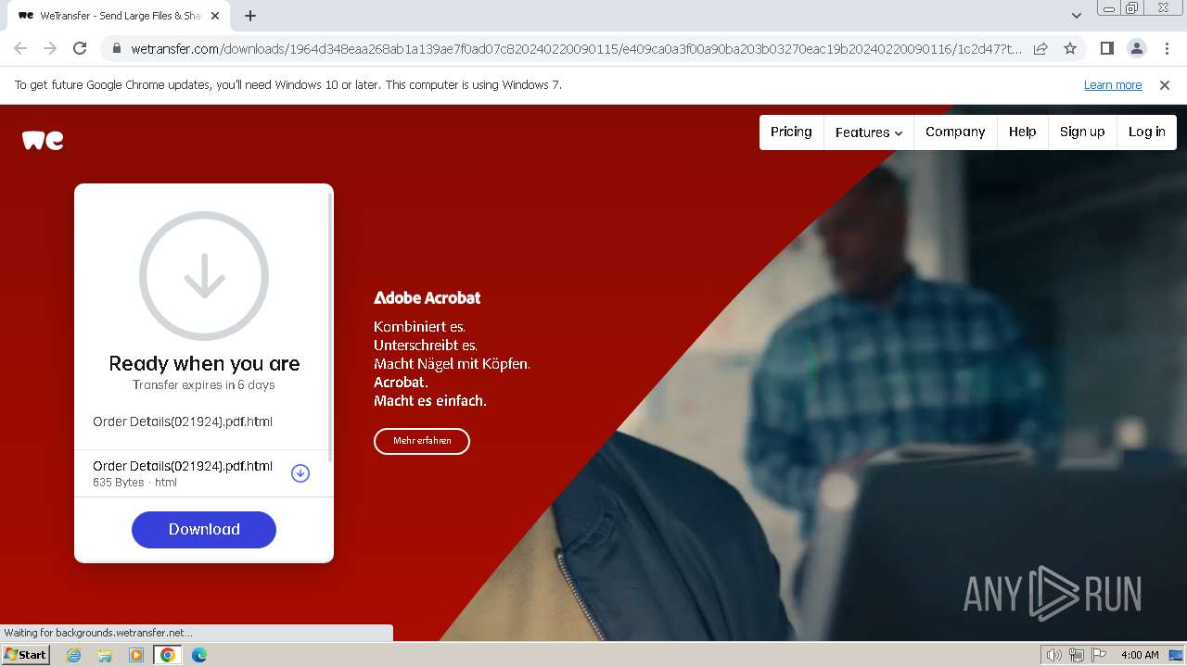Open the Help page
Image resolution: width=1187 pixels, height=667 pixels.
pyautogui.click(x=1023, y=132)
